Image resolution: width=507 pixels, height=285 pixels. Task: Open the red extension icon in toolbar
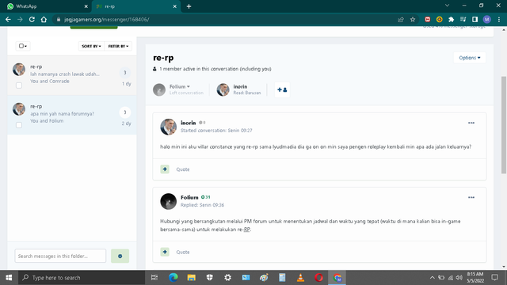click(x=428, y=19)
